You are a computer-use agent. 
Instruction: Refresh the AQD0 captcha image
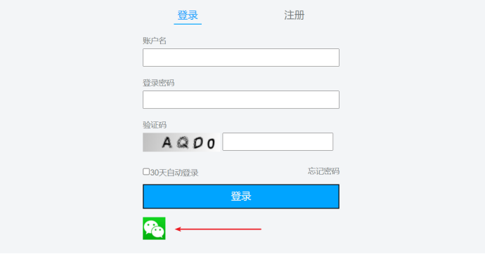(181, 142)
